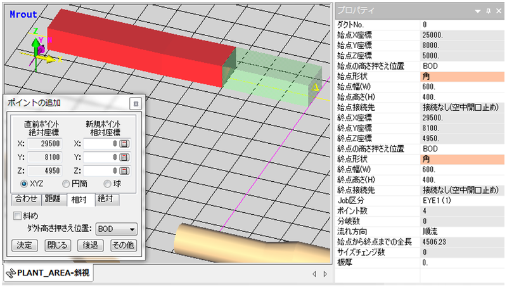Close the ポイントの追加 dialog with X icon
Screen dimensions: 507x287
[134, 103]
